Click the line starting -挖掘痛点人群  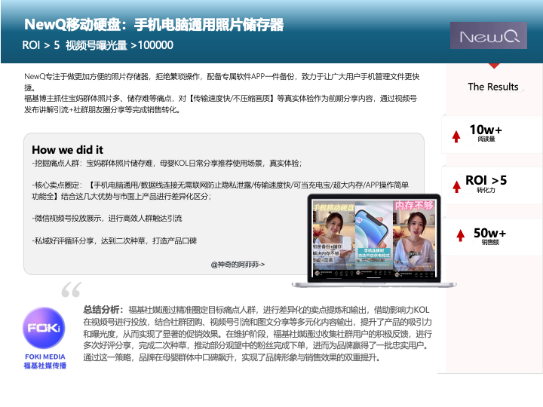coord(167,163)
